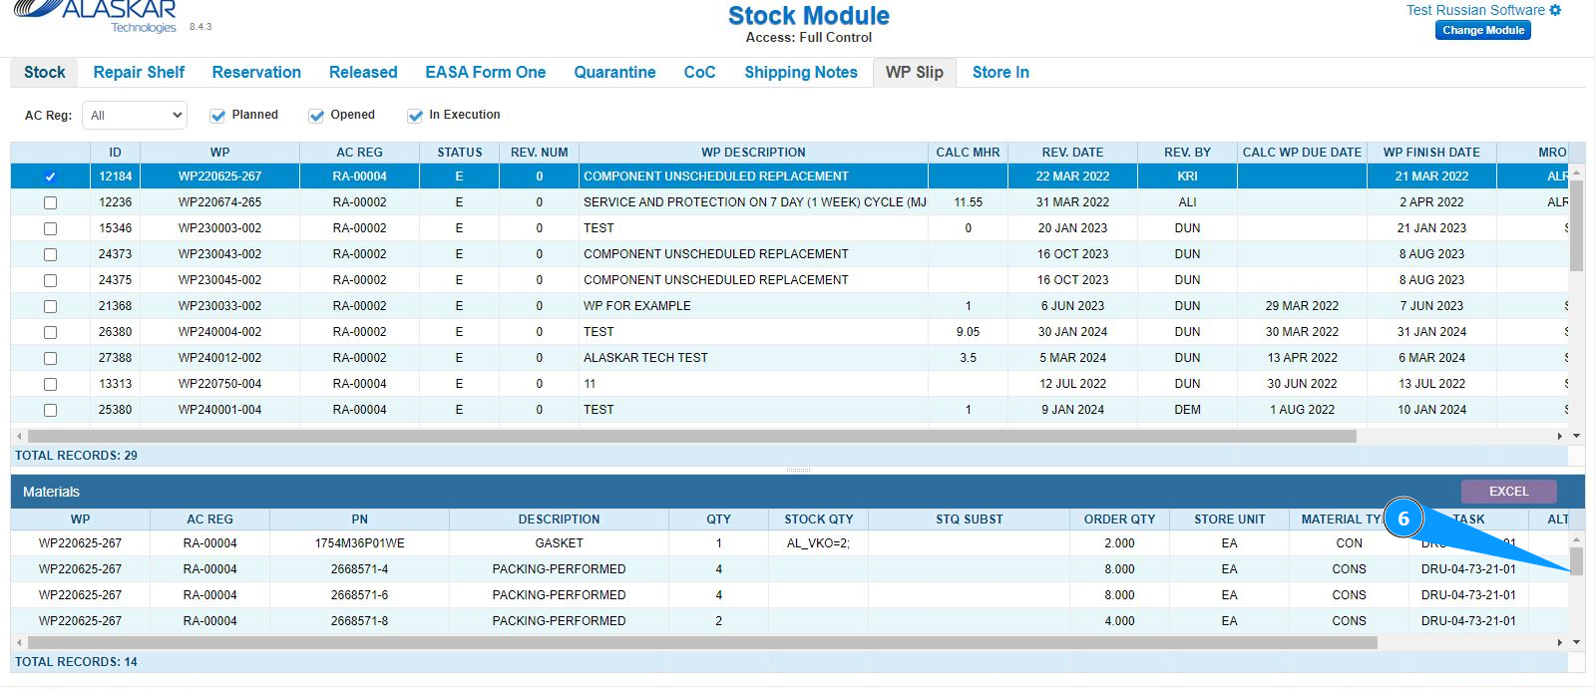
Task: Sort materials by the PN column header
Action: tap(359, 520)
